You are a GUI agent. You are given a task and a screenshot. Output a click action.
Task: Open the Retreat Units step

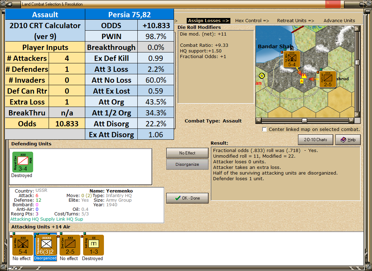[296, 21]
